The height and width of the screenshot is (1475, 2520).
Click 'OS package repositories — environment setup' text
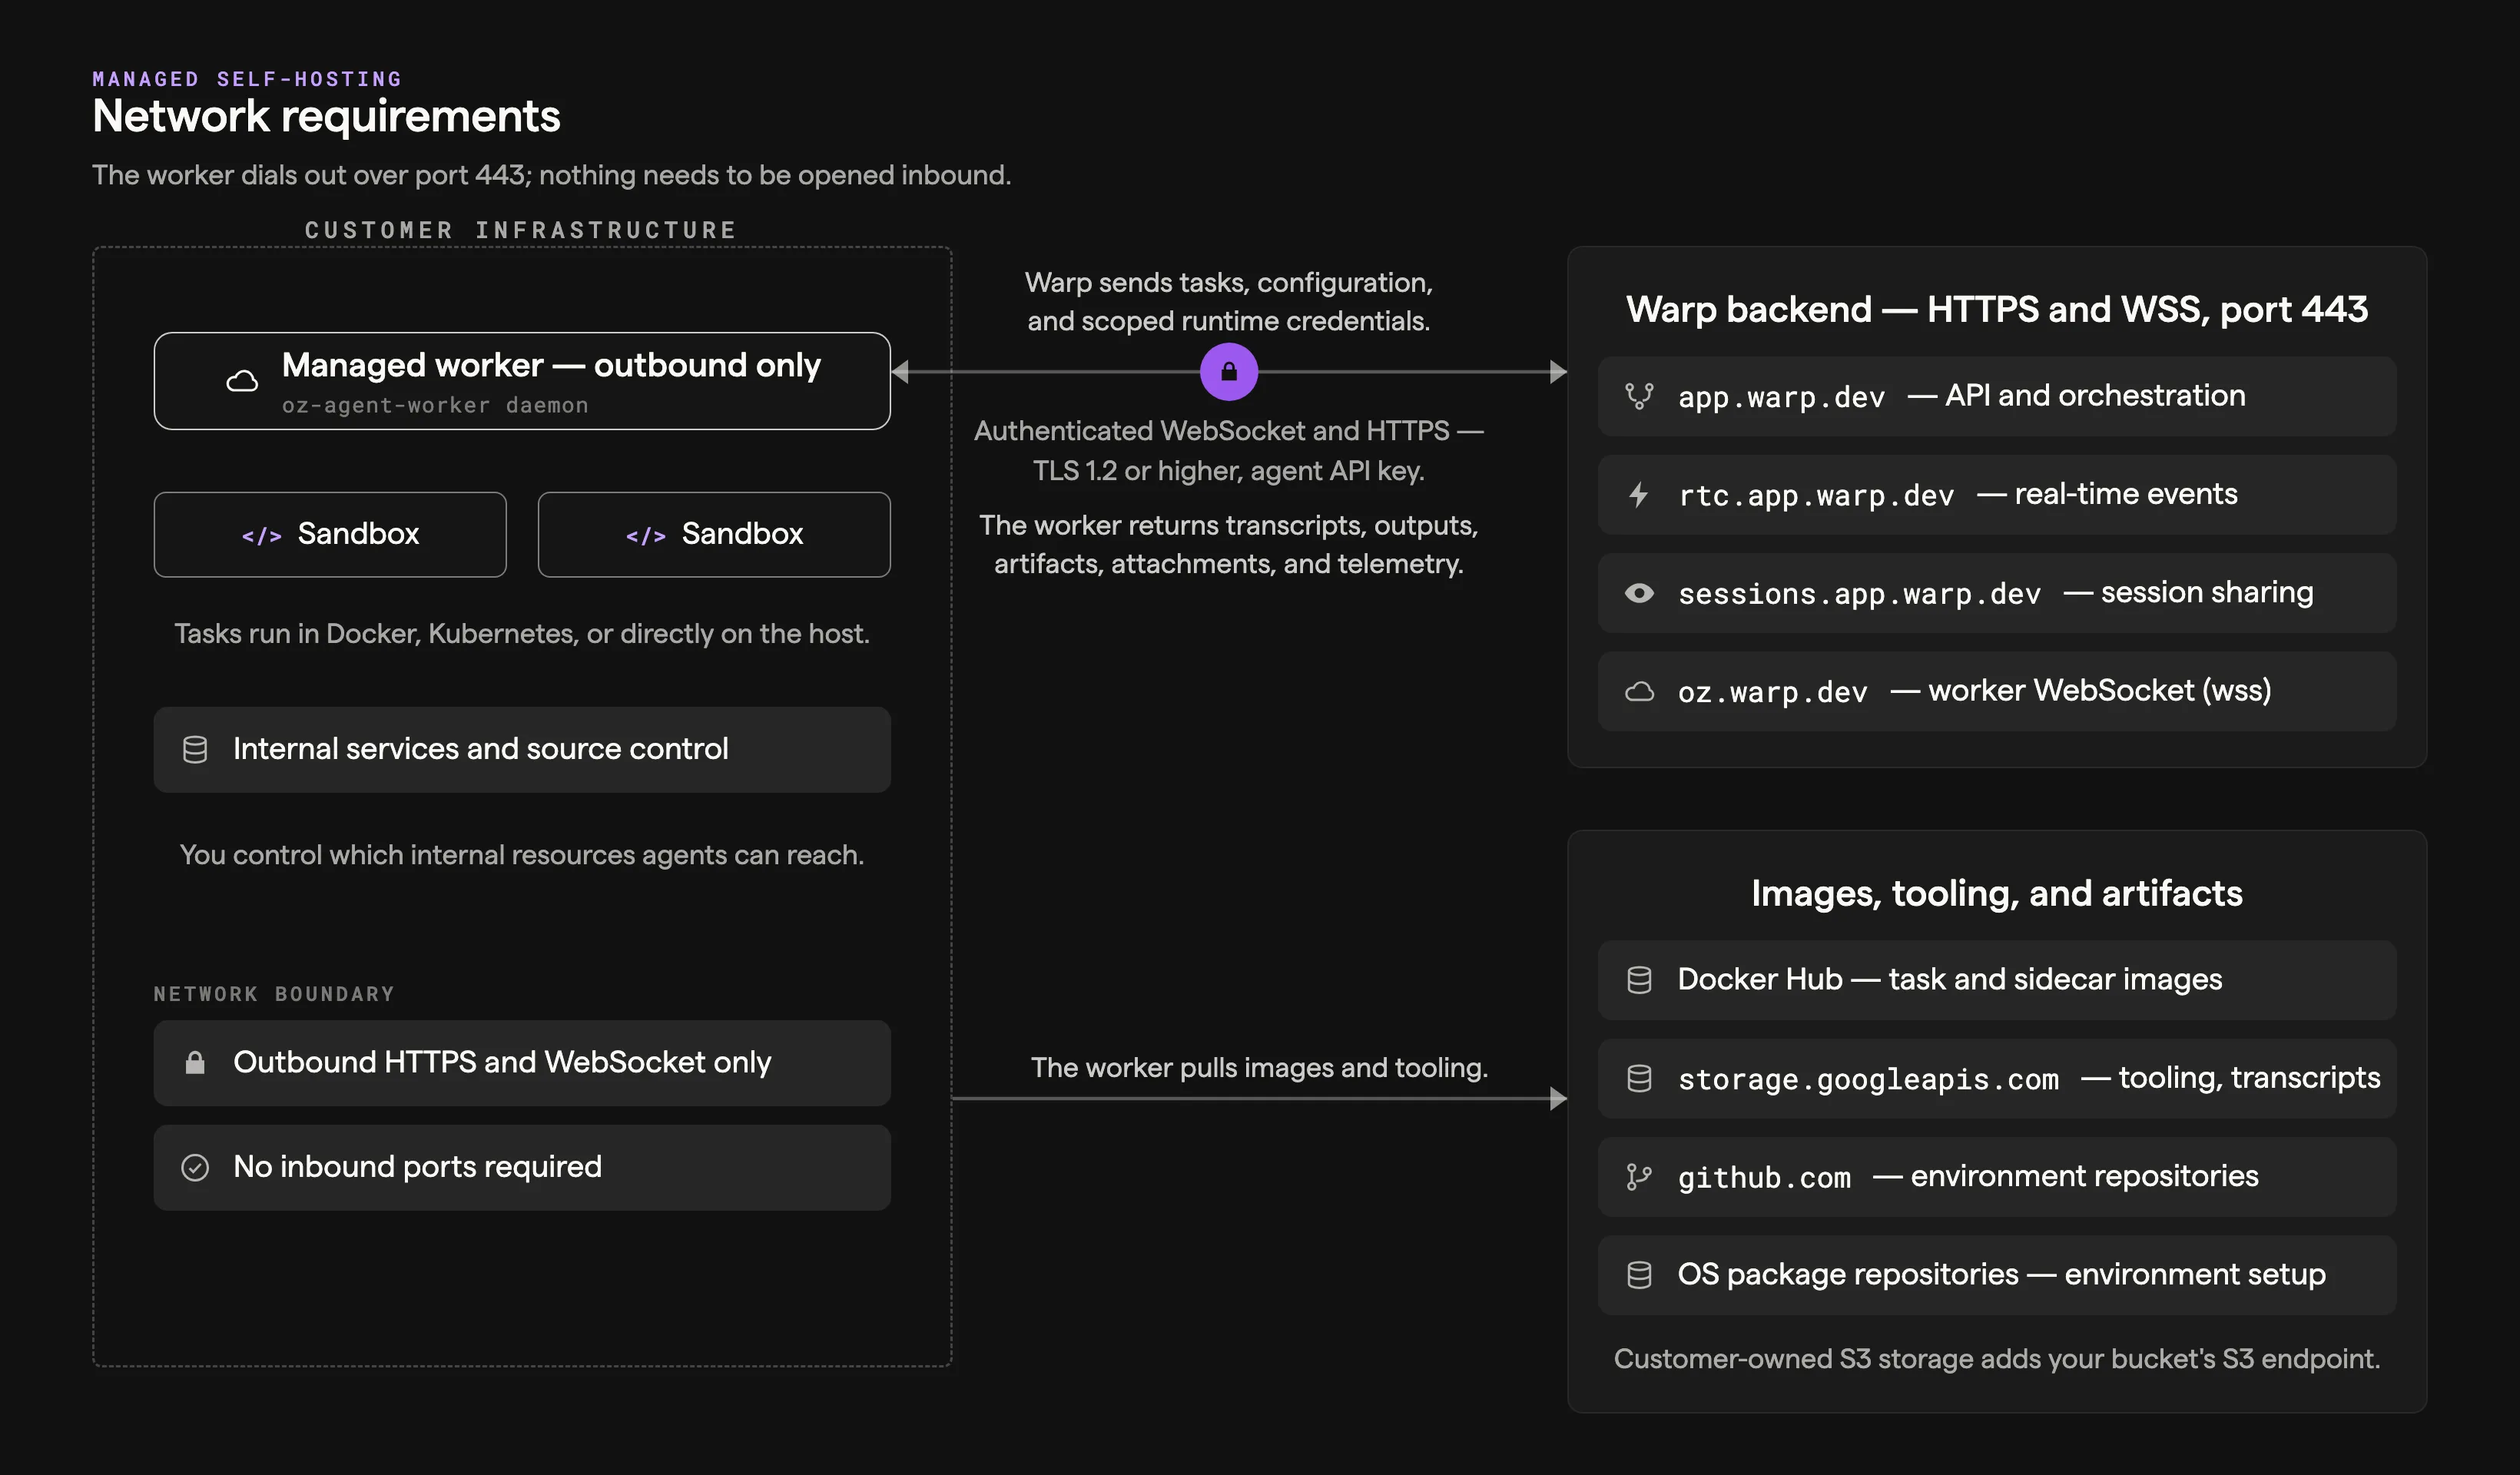2001,1274
